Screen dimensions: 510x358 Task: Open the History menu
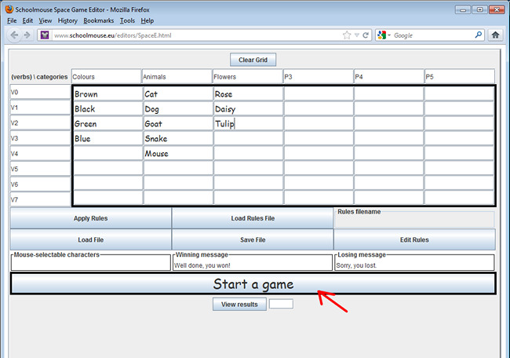tap(67, 20)
